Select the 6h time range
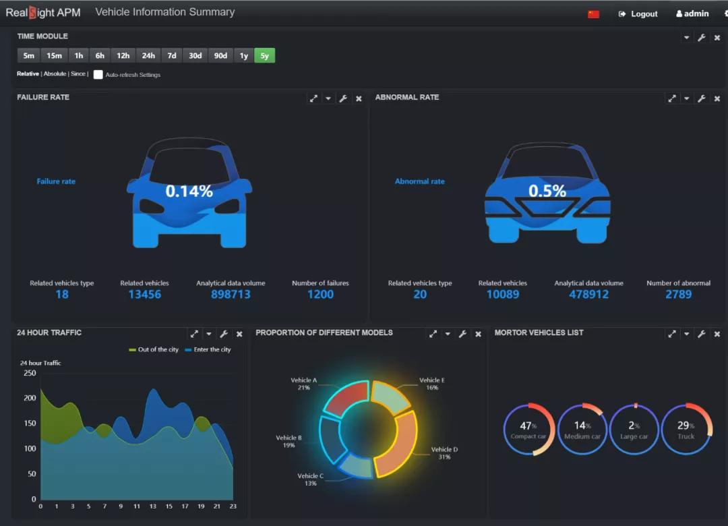Viewport: 728px width, 526px height. point(100,55)
